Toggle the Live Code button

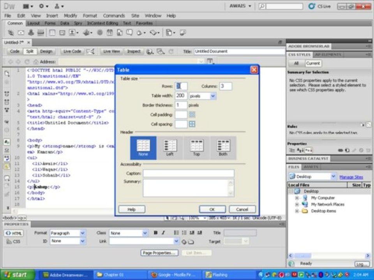(72, 51)
